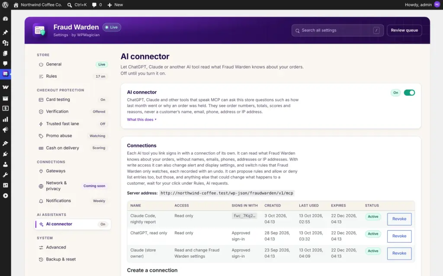This screenshot has width=443, height=276.
Task: Open Backup & reset
Action: point(73,259)
